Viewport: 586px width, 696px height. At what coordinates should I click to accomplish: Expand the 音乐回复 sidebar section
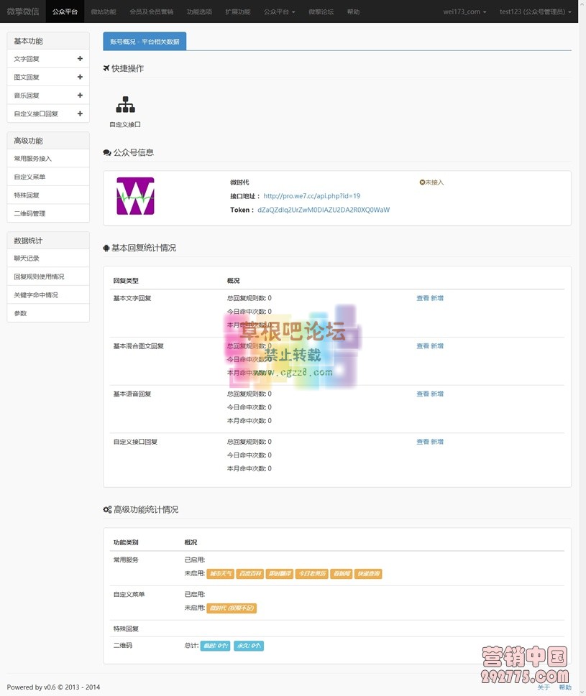(80, 95)
